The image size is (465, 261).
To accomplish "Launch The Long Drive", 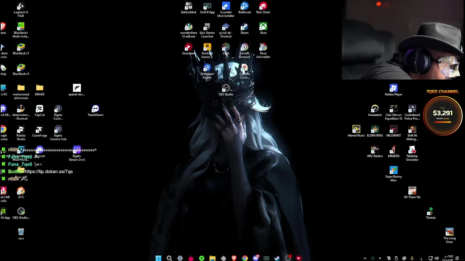I will (x=449, y=236).
